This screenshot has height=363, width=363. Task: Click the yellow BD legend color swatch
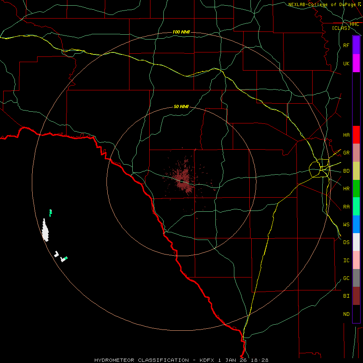[356, 171]
